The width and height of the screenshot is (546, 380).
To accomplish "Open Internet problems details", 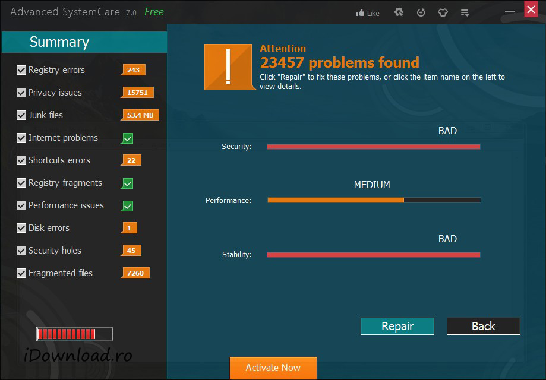I will coord(63,138).
